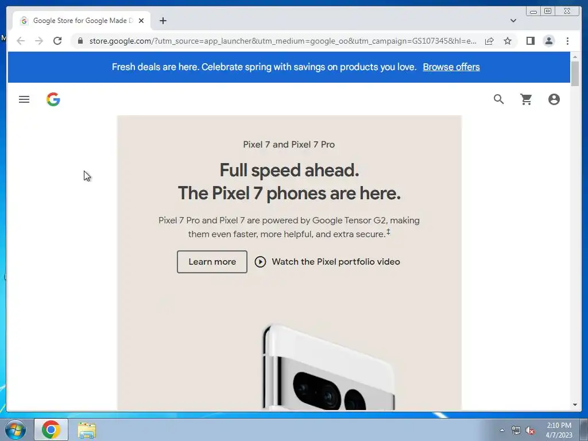The image size is (588, 441).
Task: Open the Chrome profile avatar
Action: [548, 41]
